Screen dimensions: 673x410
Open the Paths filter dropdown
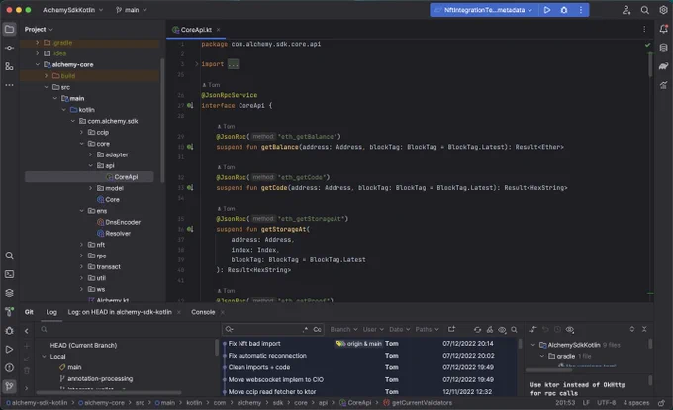pos(427,330)
